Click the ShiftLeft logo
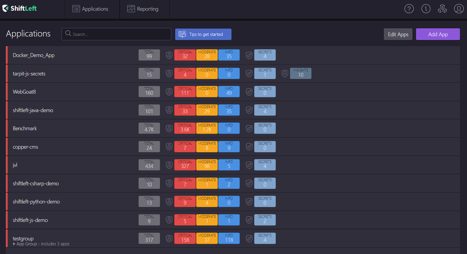Image resolution: width=467 pixels, height=254 pixels. coord(19,8)
